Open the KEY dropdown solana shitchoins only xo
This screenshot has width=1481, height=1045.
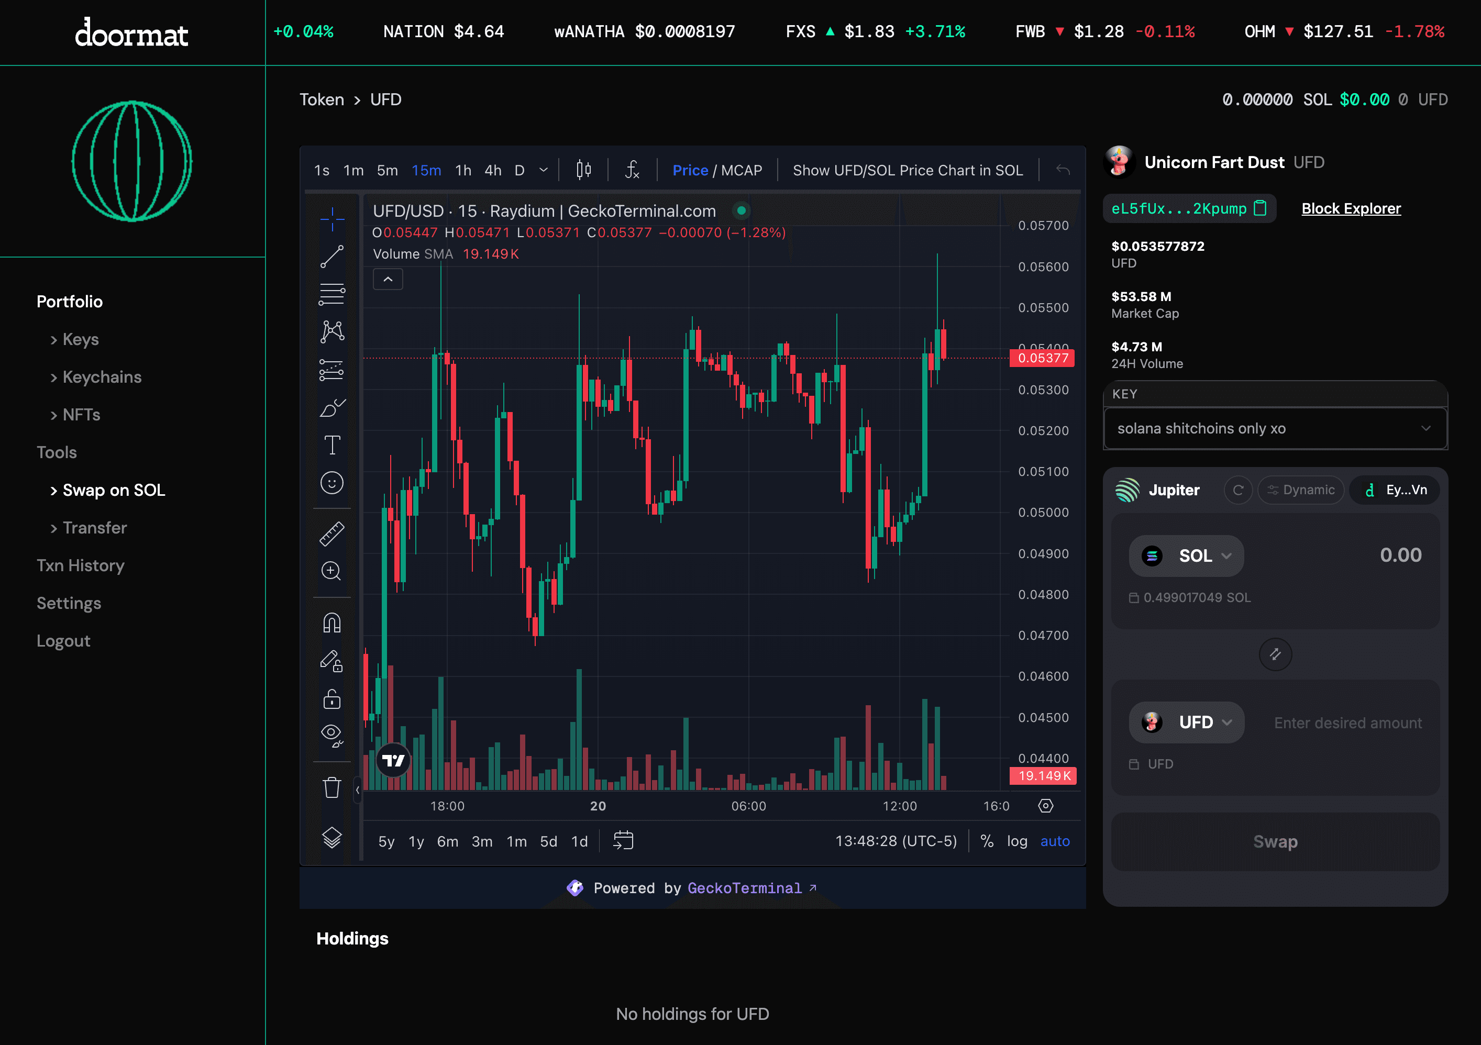click(1275, 429)
